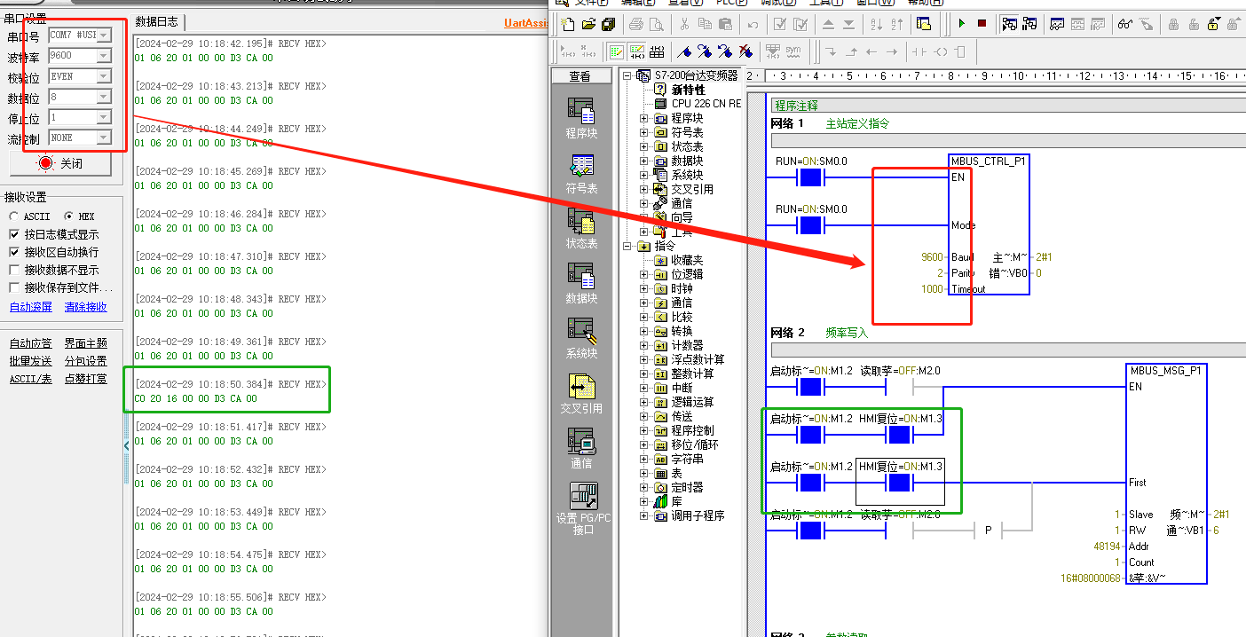The width and height of the screenshot is (1246, 637).
Task: Select CPU 226 CN tree item
Action: click(705, 104)
